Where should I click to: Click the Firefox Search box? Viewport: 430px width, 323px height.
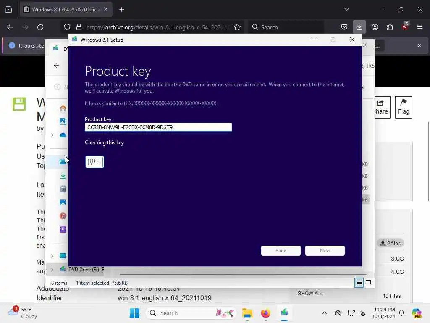pyautogui.click(x=286, y=27)
